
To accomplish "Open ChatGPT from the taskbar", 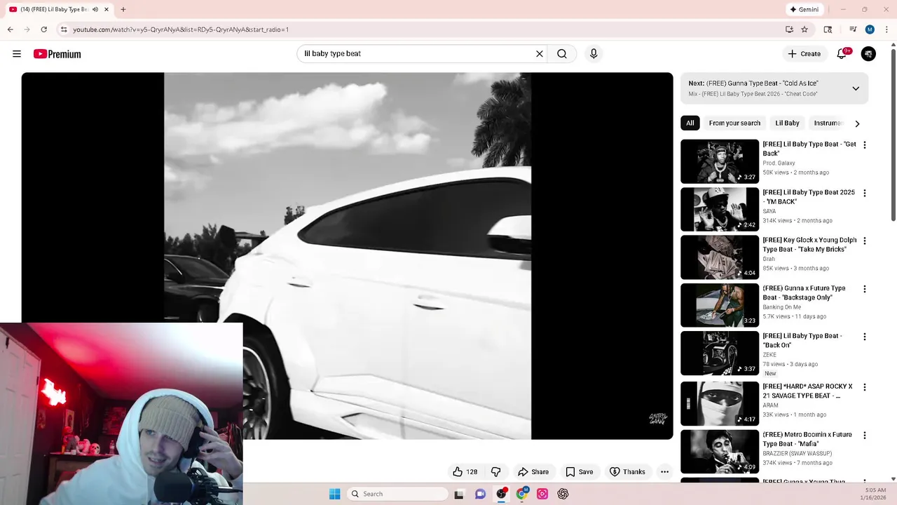I will pyautogui.click(x=563, y=494).
